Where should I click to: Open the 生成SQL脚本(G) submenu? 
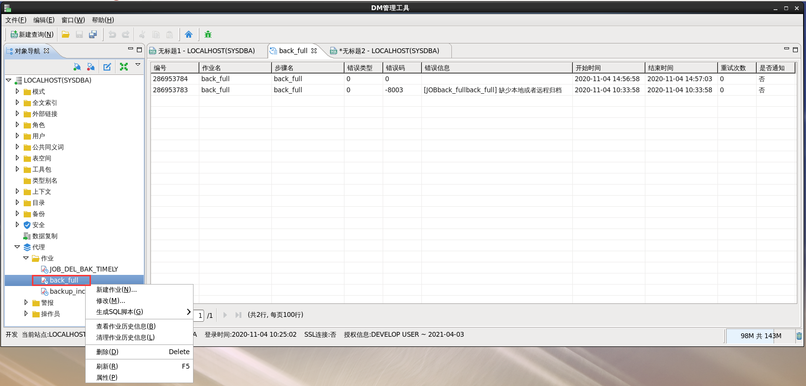[x=139, y=312]
